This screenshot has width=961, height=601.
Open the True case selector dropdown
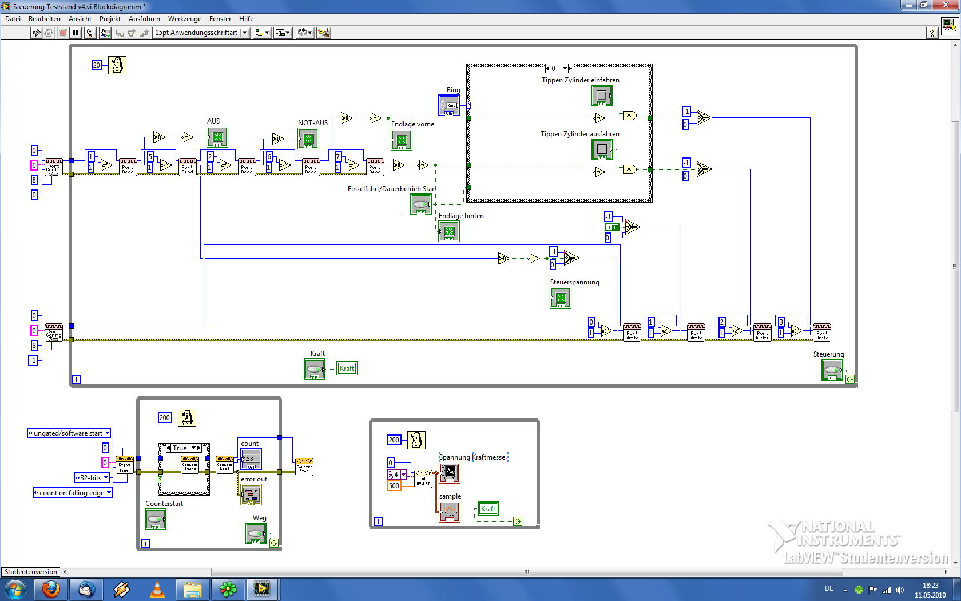(x=184, y=448)
